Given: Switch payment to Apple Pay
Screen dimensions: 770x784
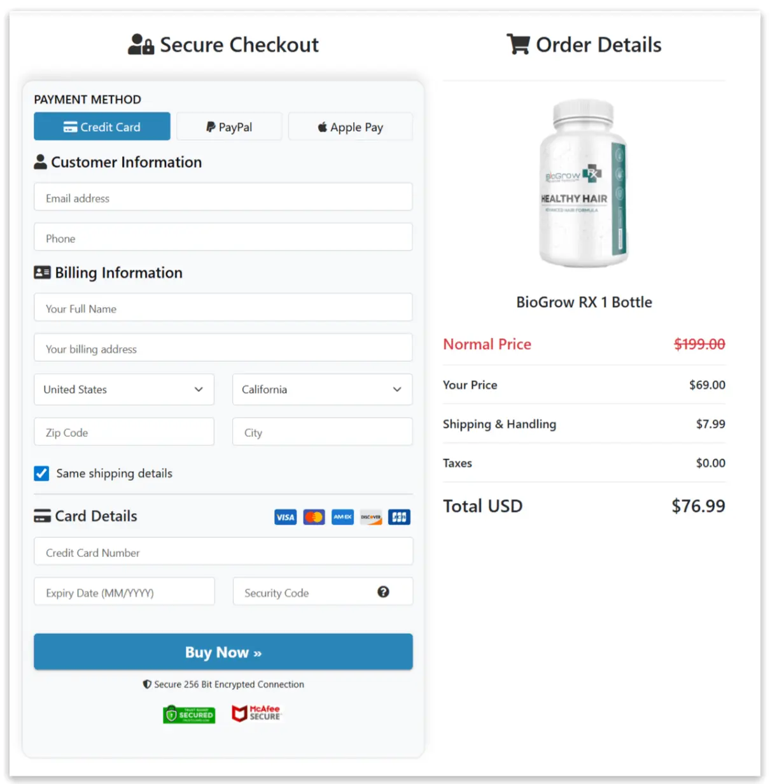Looking at the screenshot, I should pos(350,127).
